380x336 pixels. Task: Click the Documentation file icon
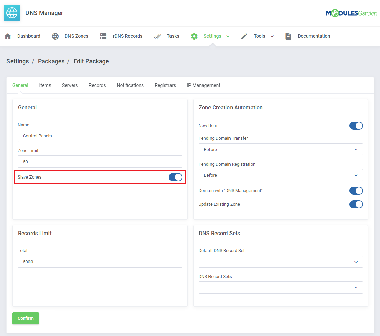point(288,36)
